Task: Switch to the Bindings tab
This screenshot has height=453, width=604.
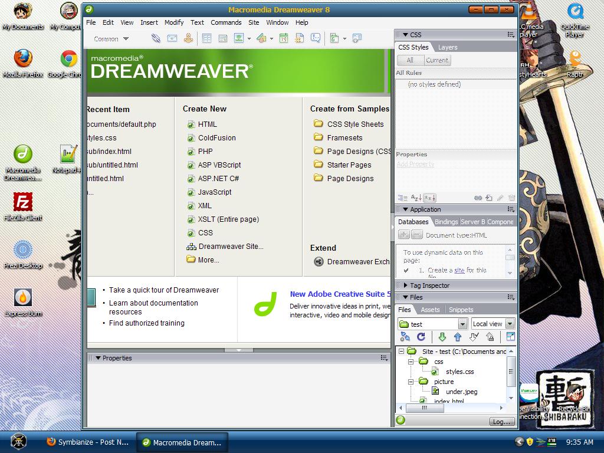Action: 446,222
